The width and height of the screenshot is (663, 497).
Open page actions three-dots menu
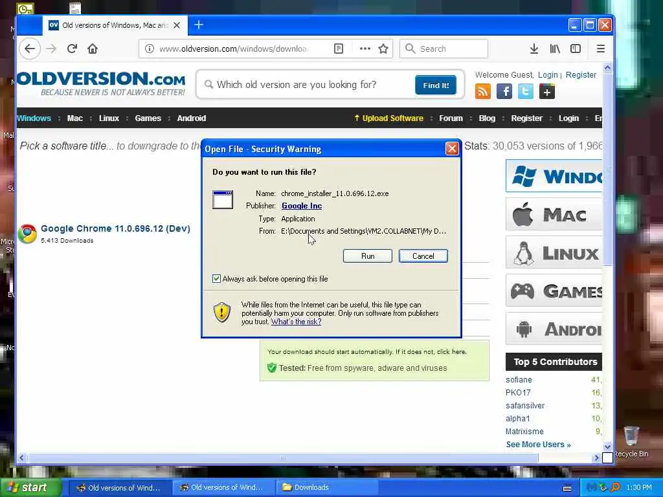[365, 49]
